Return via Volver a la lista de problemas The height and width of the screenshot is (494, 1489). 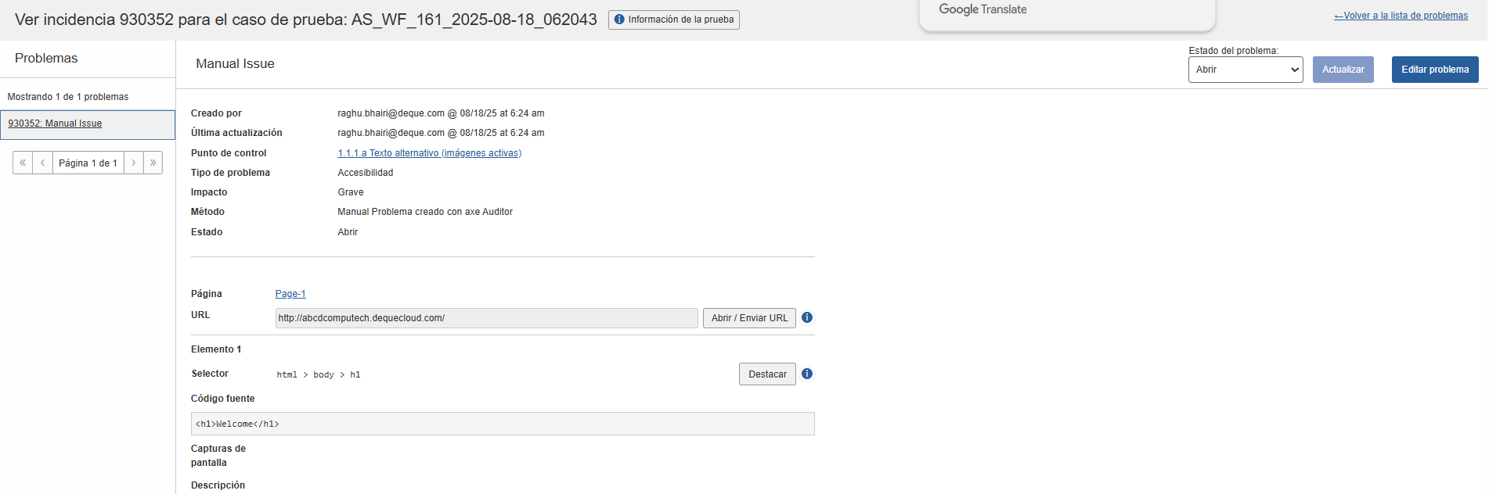(x=1401, y=16)
